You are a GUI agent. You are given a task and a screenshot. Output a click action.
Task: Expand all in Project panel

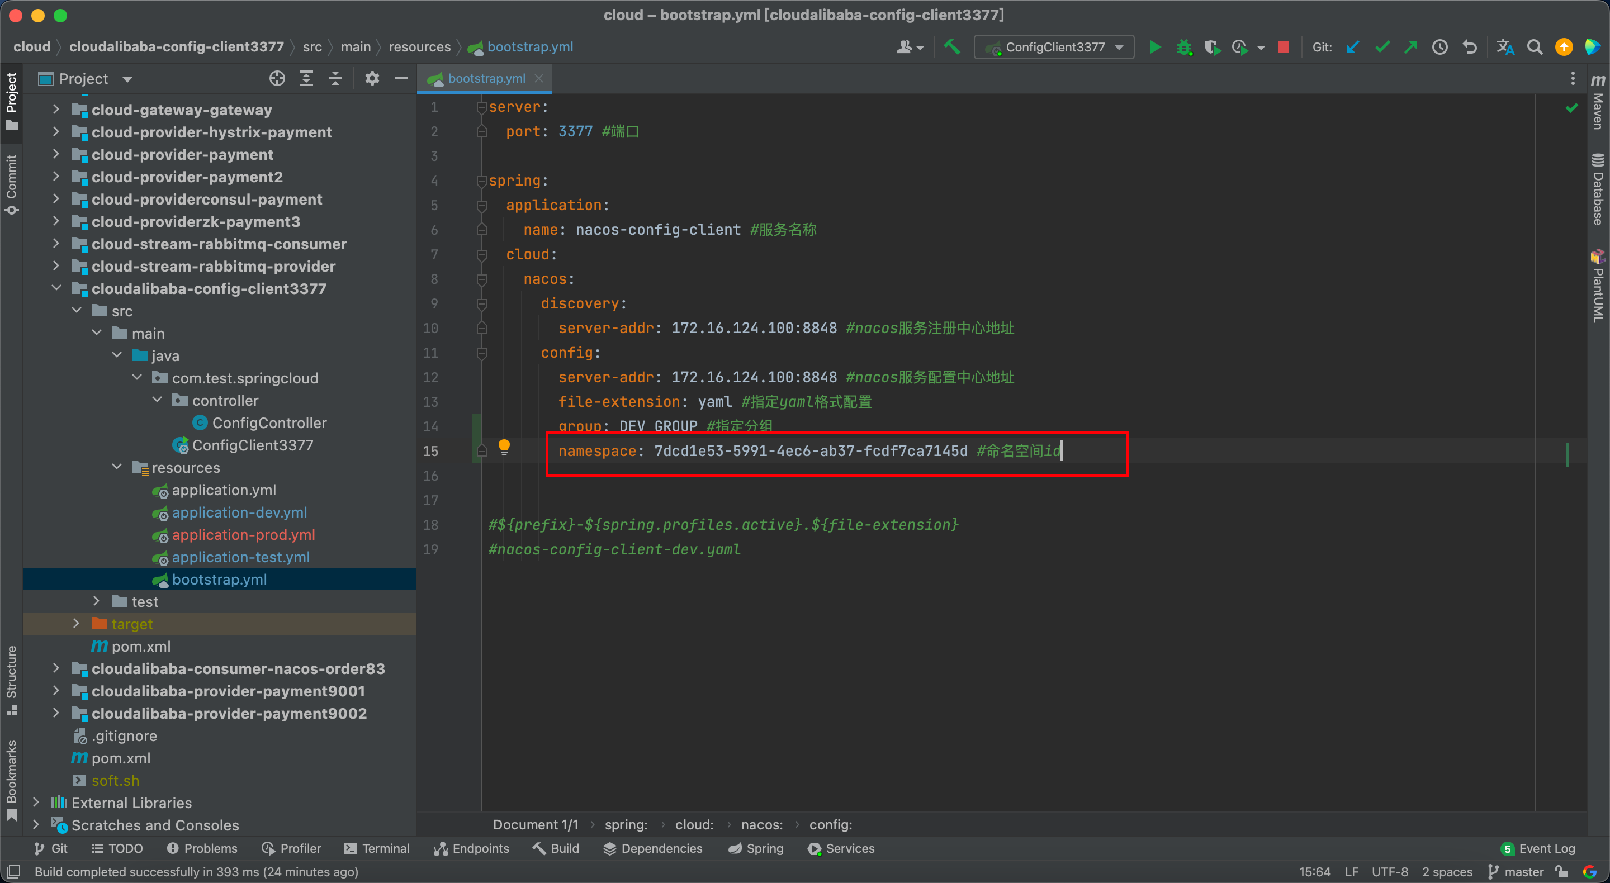point(306,78)
